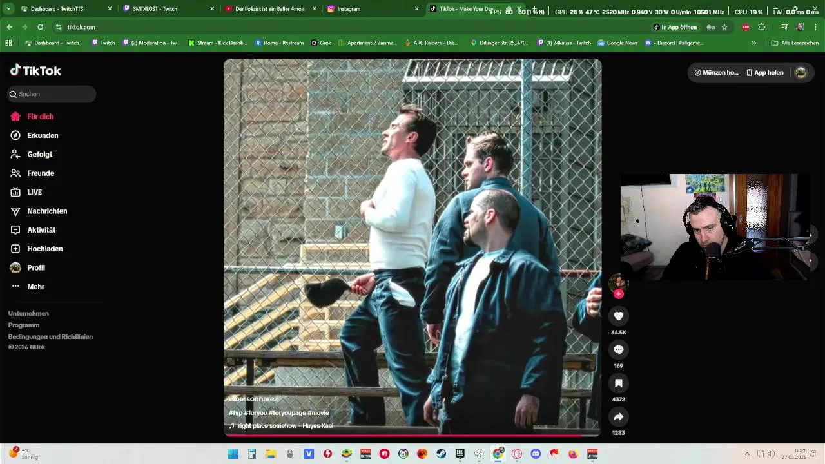Open Nachrichten messages
The height and width of the screenshot is (464, 825).
coord(39,211)
